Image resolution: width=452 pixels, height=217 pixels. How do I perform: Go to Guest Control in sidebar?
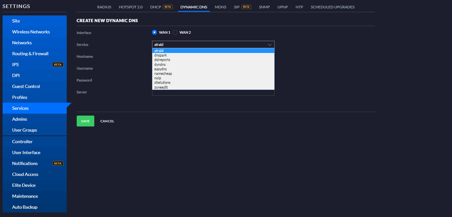tap(26, 86)
